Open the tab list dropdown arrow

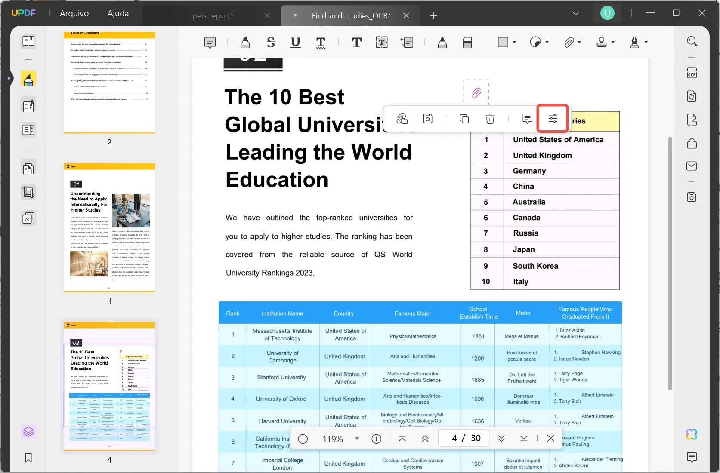[576, 13]
